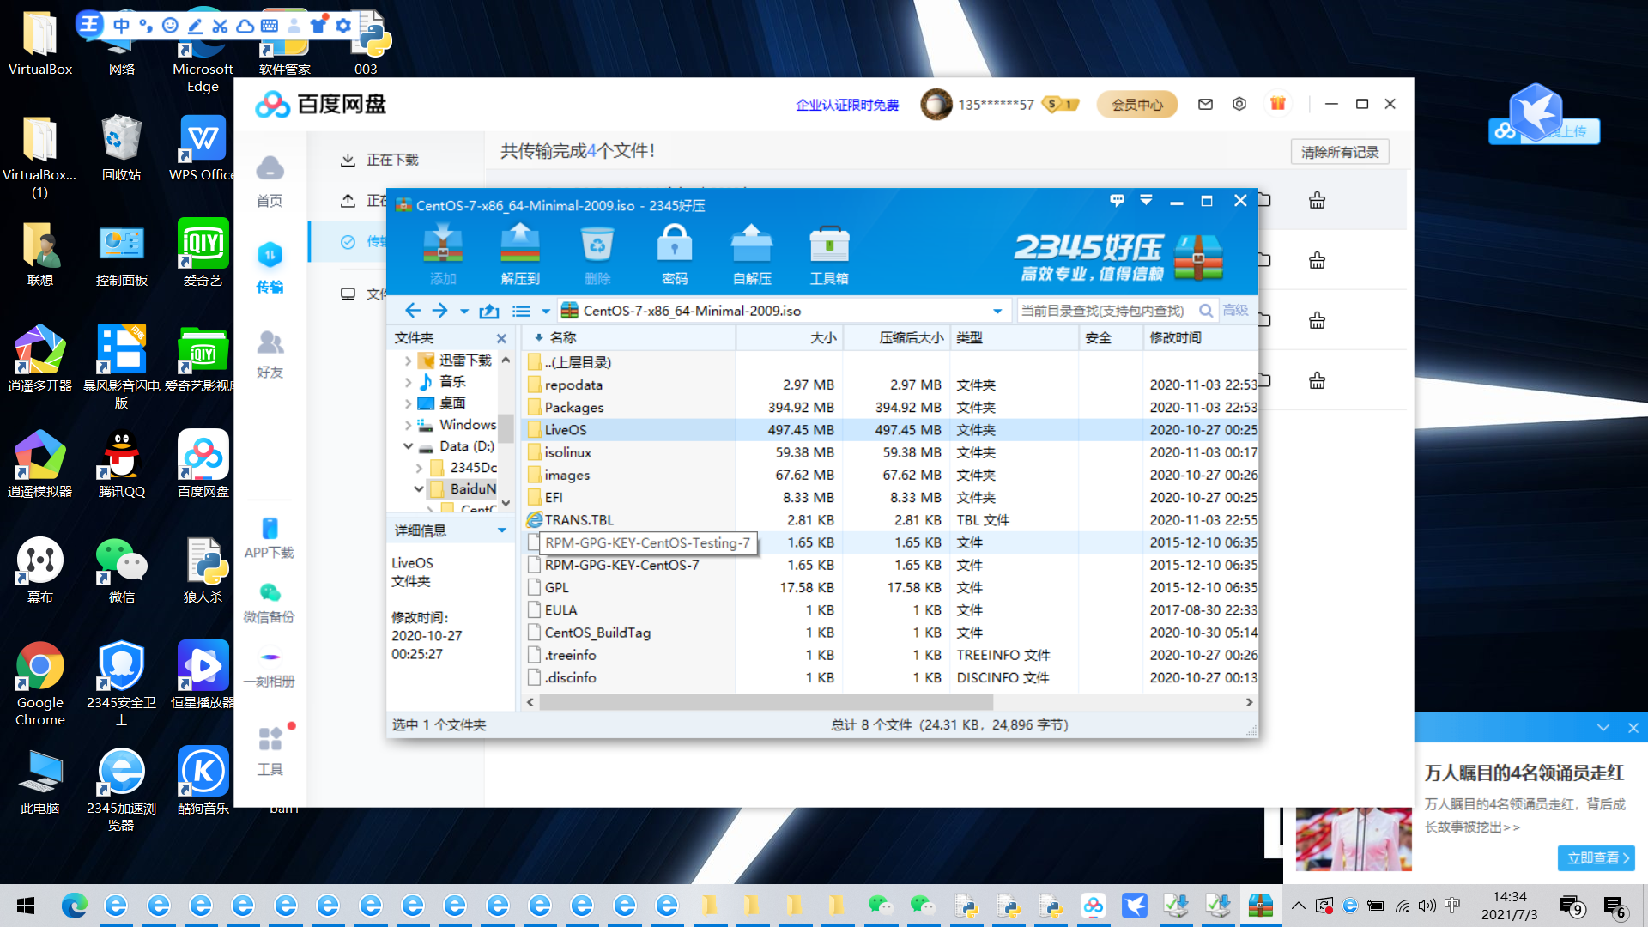This screenshot has height=927, width=1648.
Task: Click the first clear-record broom icon in 百度网盘
Action: [1317, 200]
